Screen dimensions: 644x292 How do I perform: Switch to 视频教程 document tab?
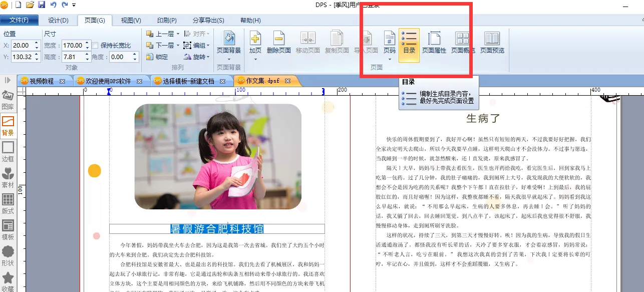[41, 81]
